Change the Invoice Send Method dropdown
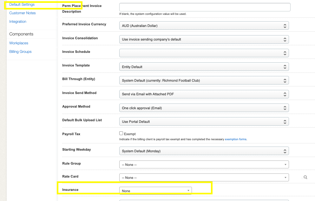The height and width of the screenshot is (201, 315). [204, 94]
